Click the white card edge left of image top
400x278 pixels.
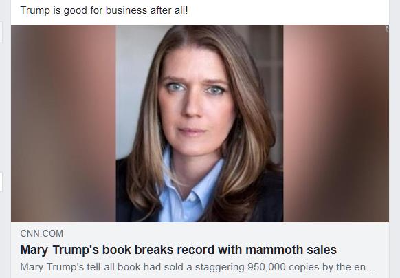1,32
